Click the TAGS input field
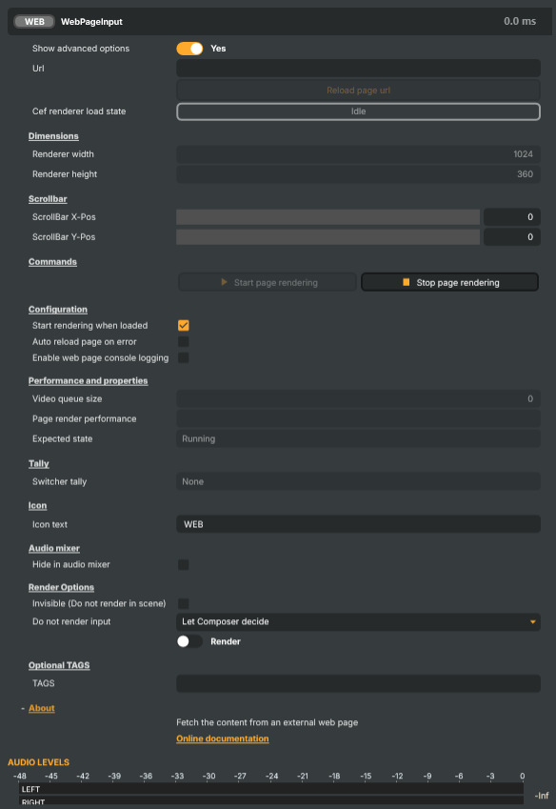 tap(358, 683)
